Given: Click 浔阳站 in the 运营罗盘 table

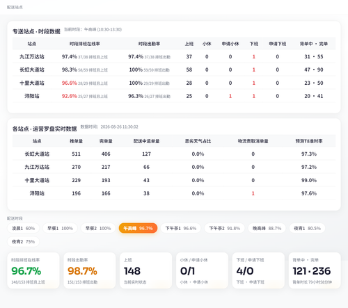Looking at the screenshot, I should [x=37, y=193].
